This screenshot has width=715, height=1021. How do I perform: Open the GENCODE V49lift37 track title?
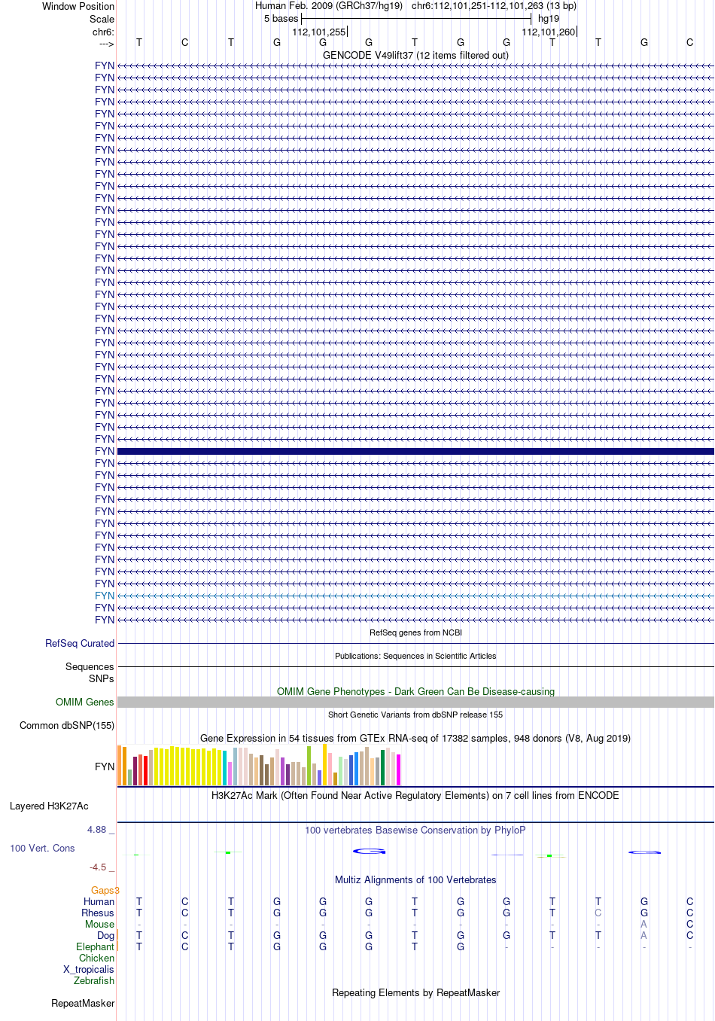pos(415,55)
